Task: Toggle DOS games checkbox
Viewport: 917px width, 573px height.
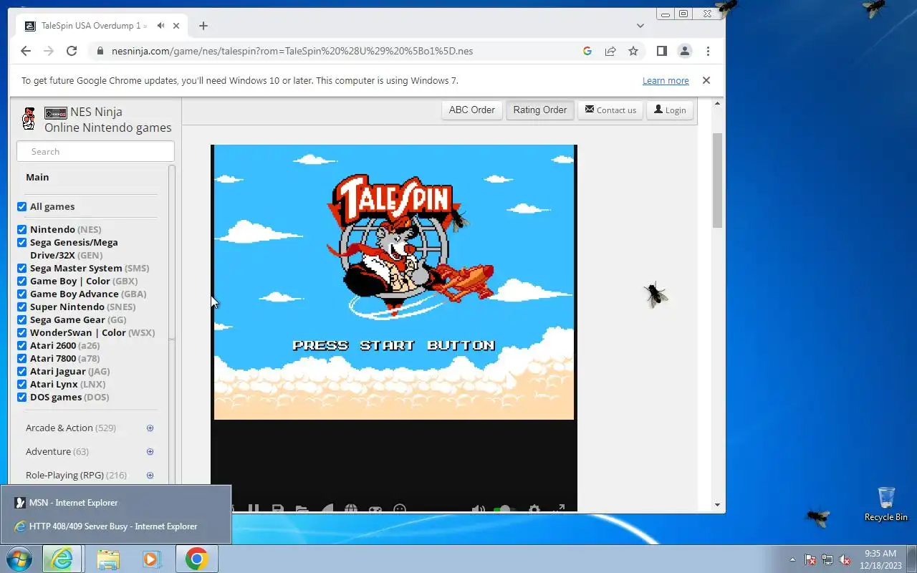Action: [21, 397]
